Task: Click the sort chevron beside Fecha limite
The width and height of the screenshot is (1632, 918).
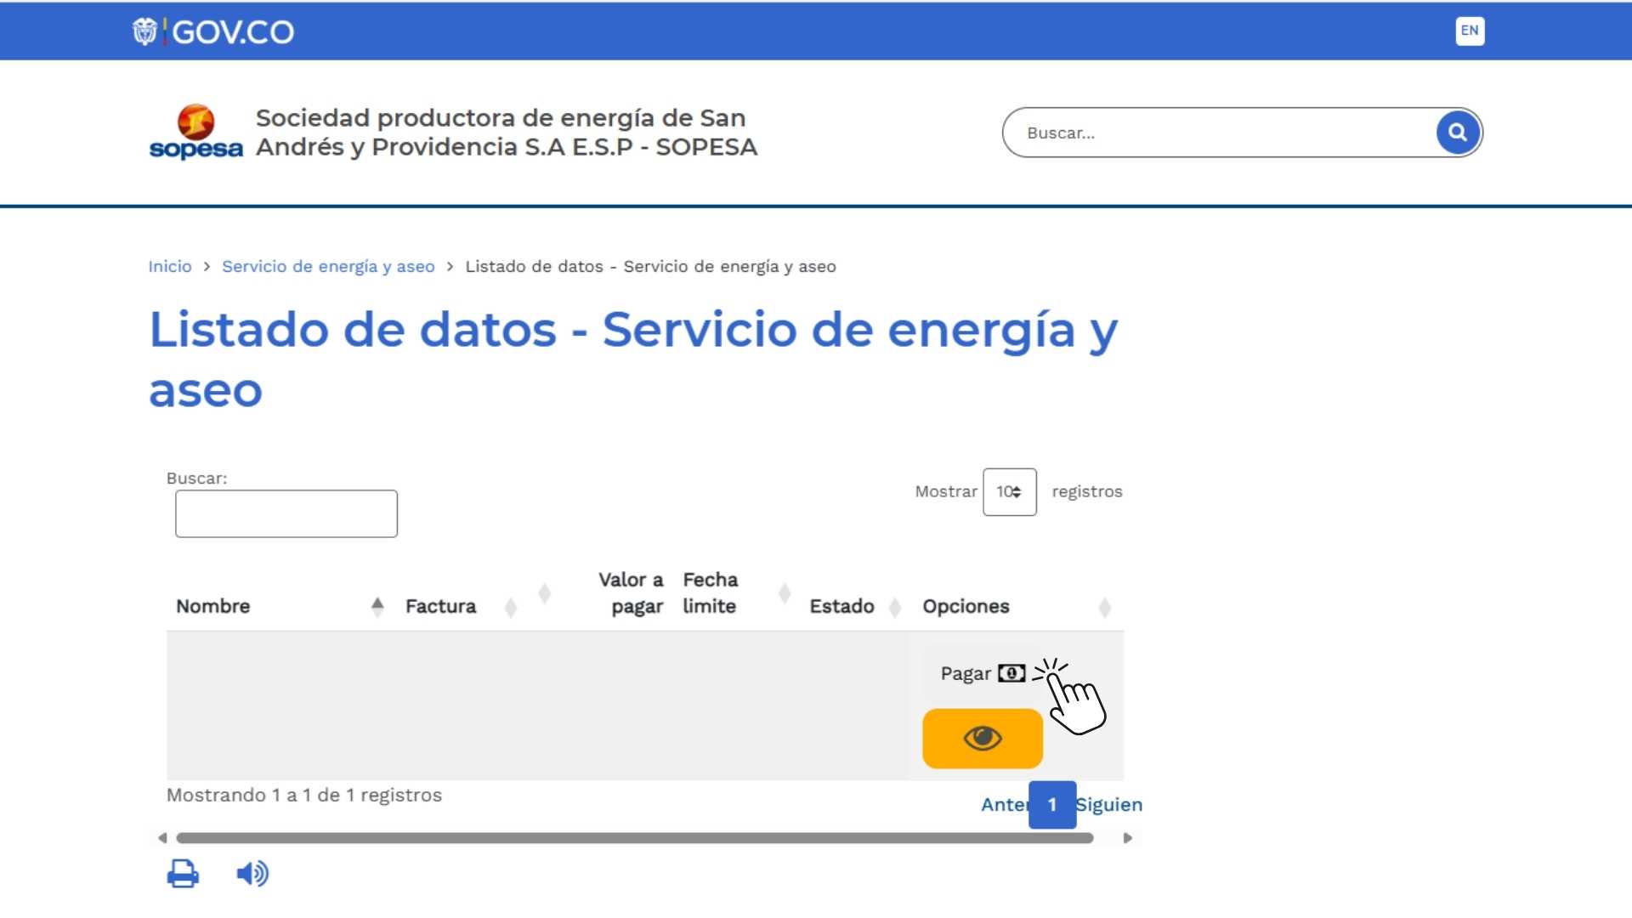Action: click(784, 594)
